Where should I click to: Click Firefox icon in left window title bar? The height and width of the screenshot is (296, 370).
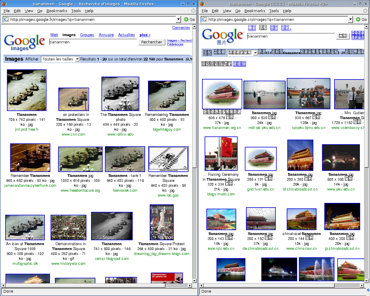click(4, 4)
